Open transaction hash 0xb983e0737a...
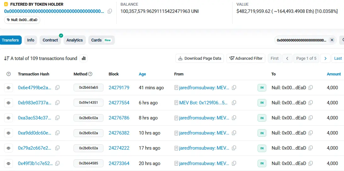344x171 pixels. (35, 103)
